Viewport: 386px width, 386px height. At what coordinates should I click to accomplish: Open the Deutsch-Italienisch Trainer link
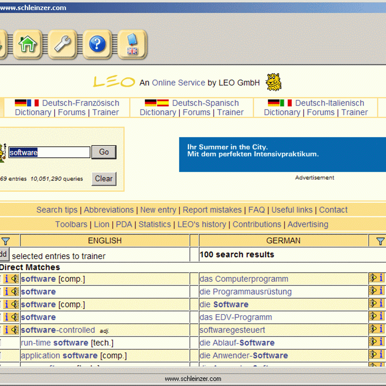tap(354, 113)
